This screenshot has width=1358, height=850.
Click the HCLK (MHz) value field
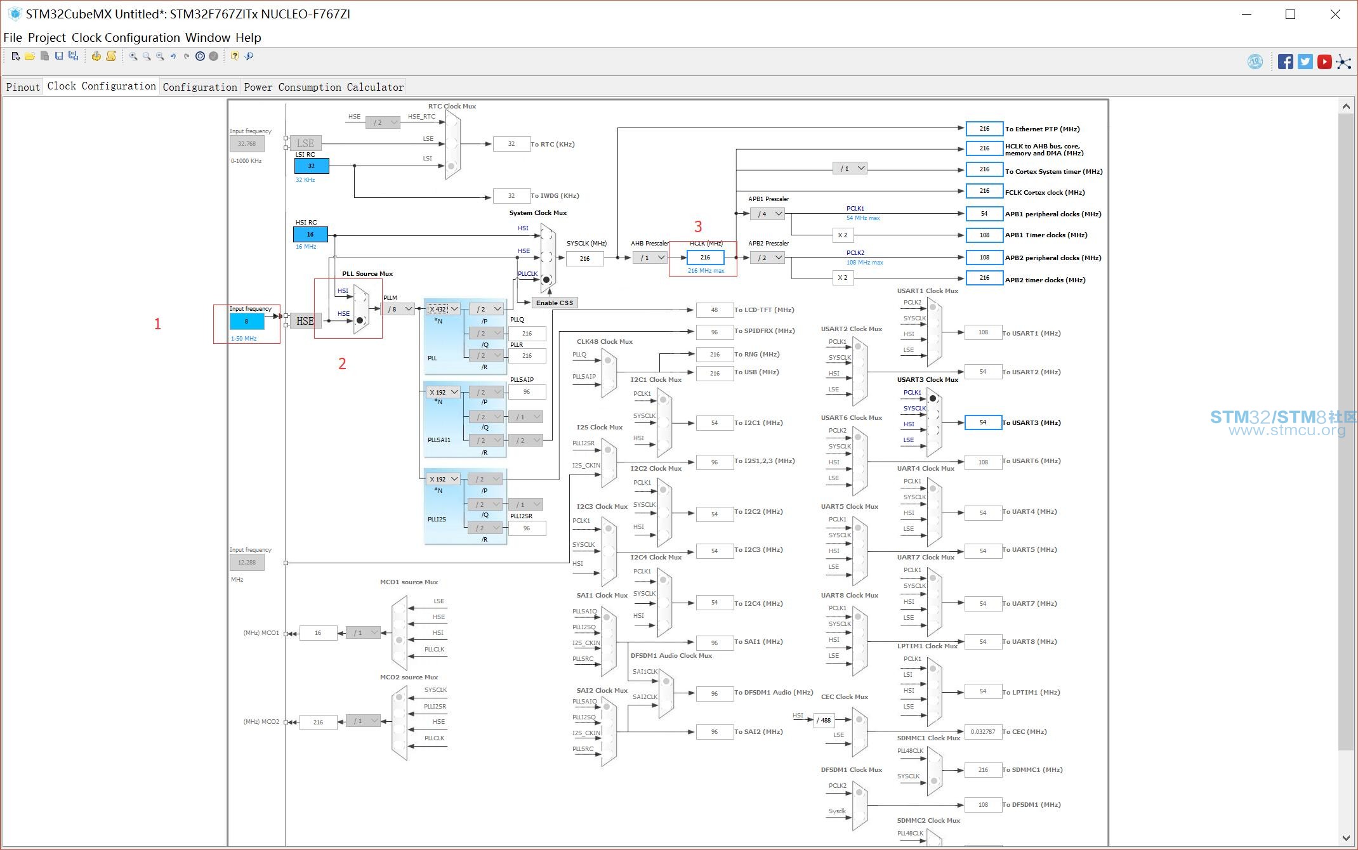(705, 258)
